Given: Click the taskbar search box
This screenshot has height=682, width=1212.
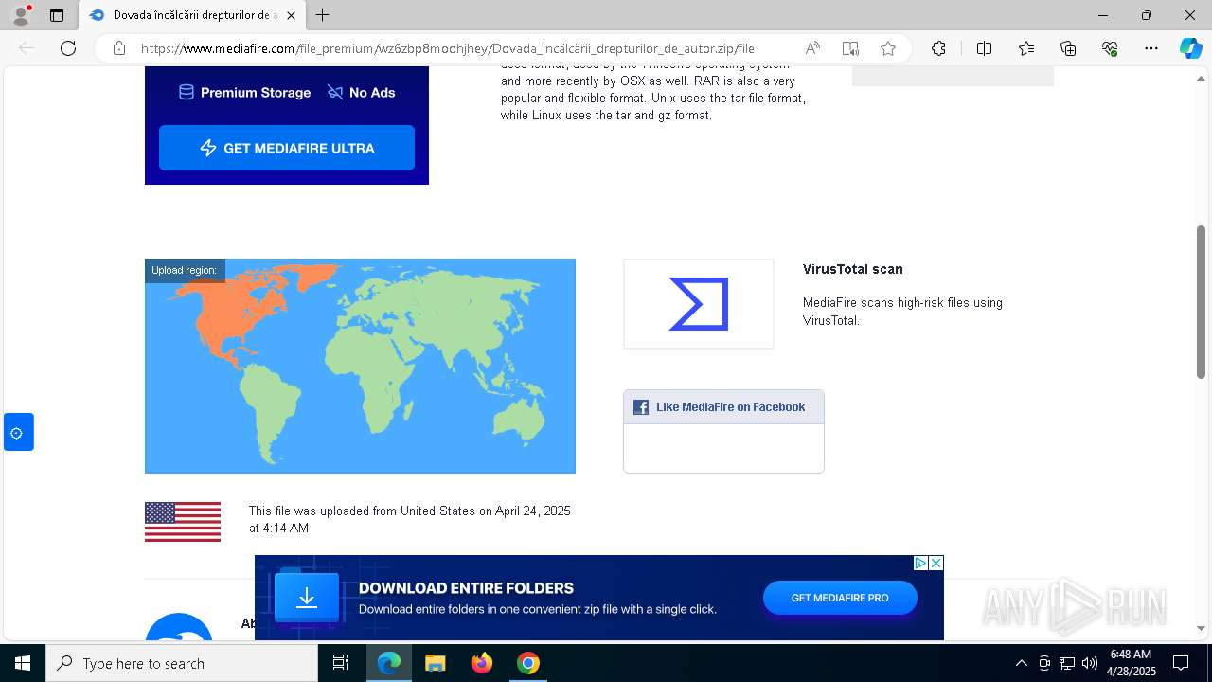Looking at the screenshot, I should pos(182,663).
